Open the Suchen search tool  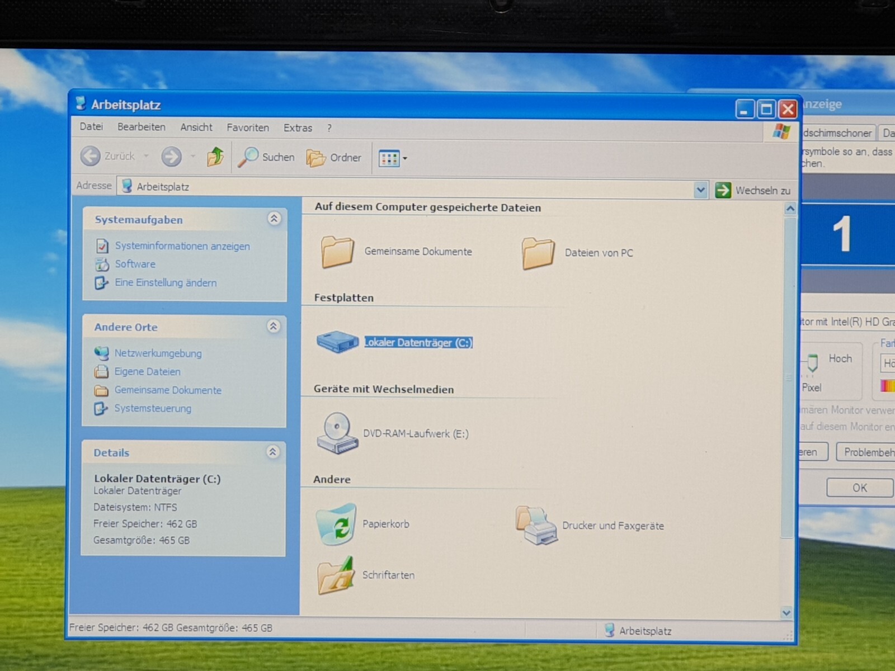tap(266, 157)
